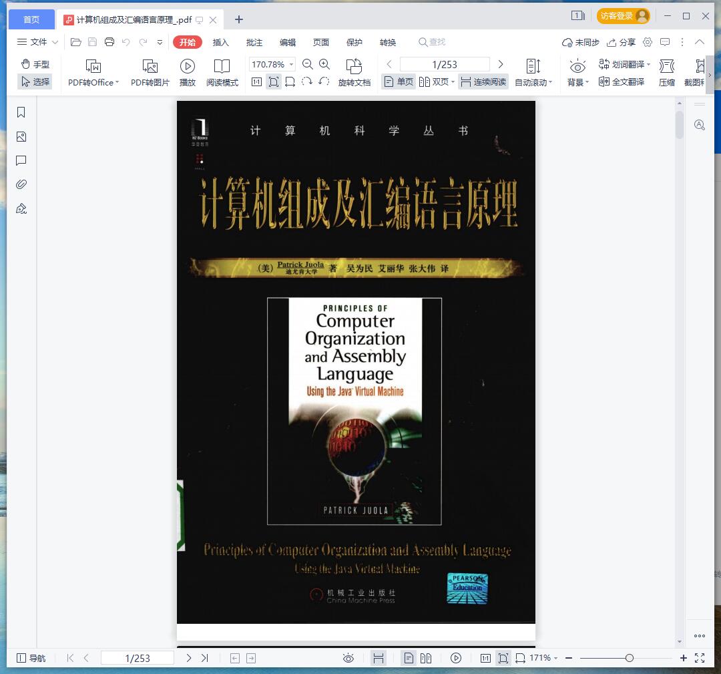Open bookmarks sidebar panel

[21, 112]
